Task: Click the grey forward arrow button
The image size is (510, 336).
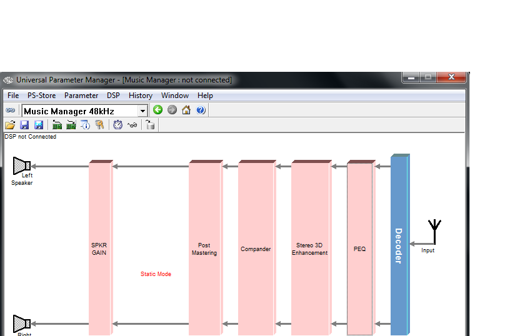Action: pos(172,110)
